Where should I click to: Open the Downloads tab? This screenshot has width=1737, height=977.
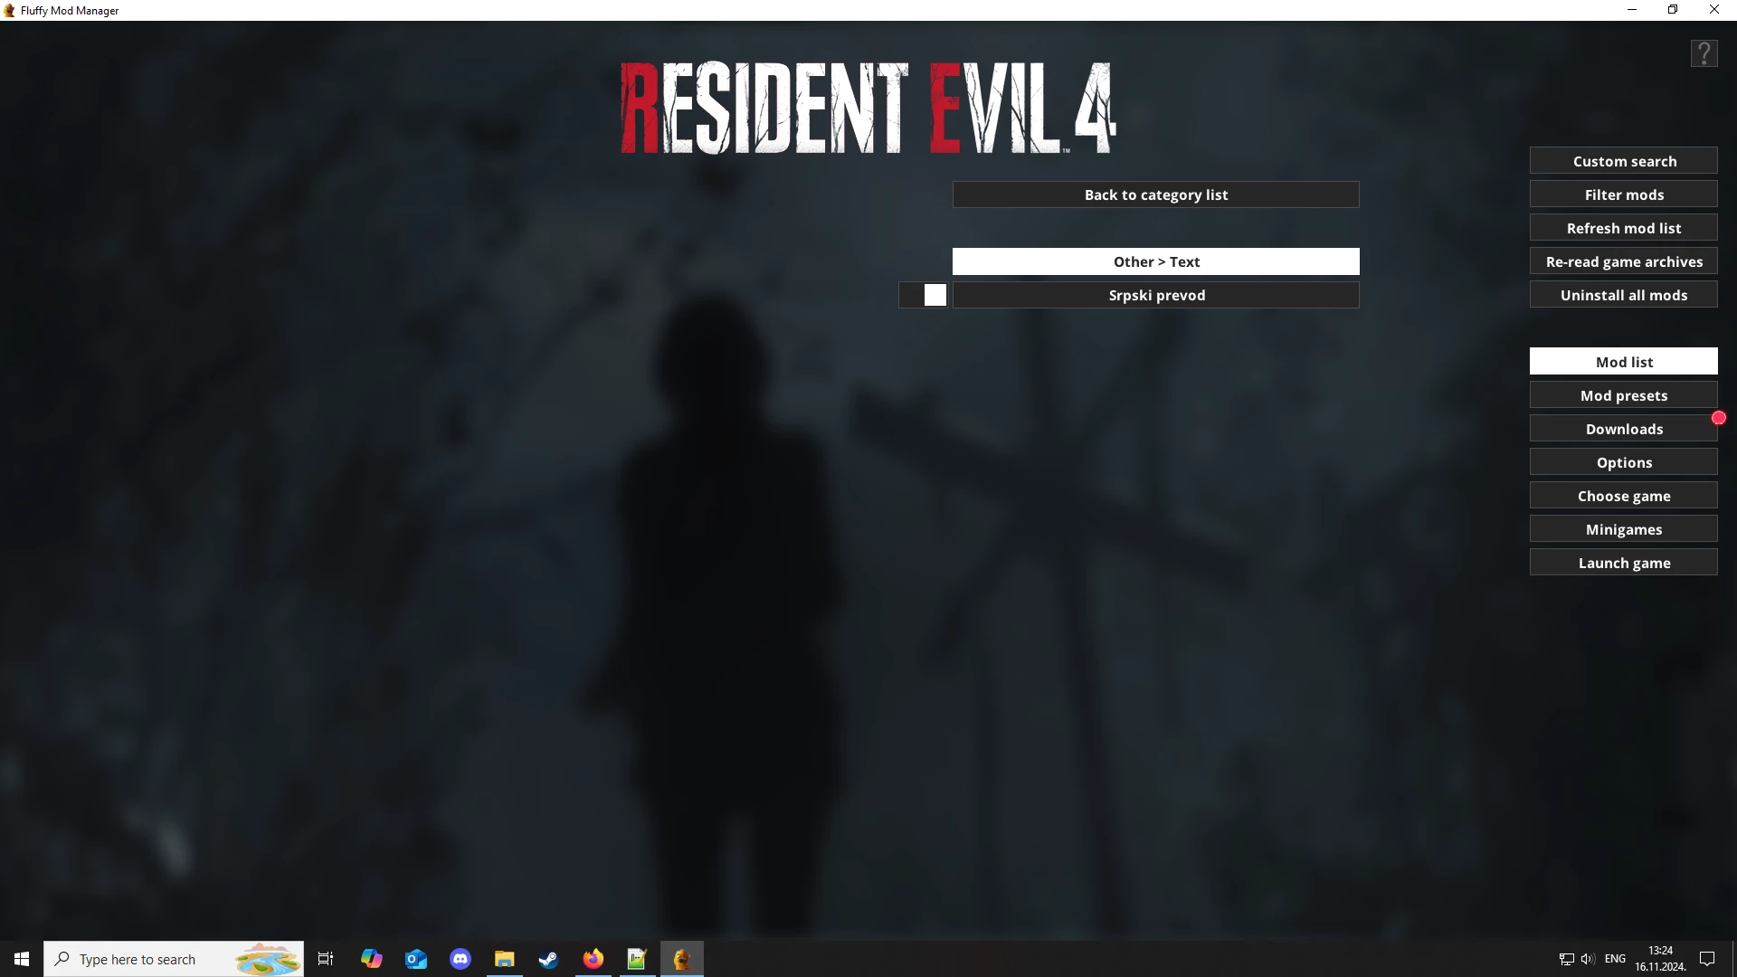coord(1623,429)
